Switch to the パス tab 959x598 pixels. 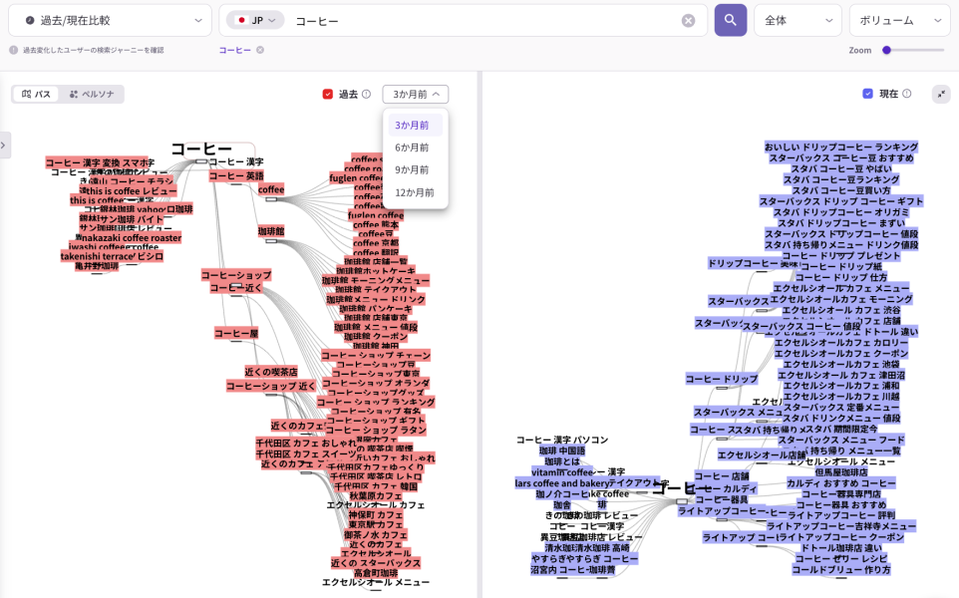point(37,94)
